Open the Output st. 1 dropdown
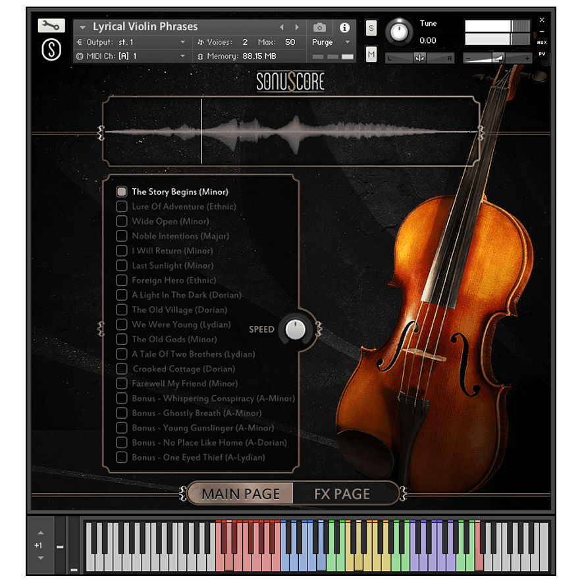 coord(182,42)
